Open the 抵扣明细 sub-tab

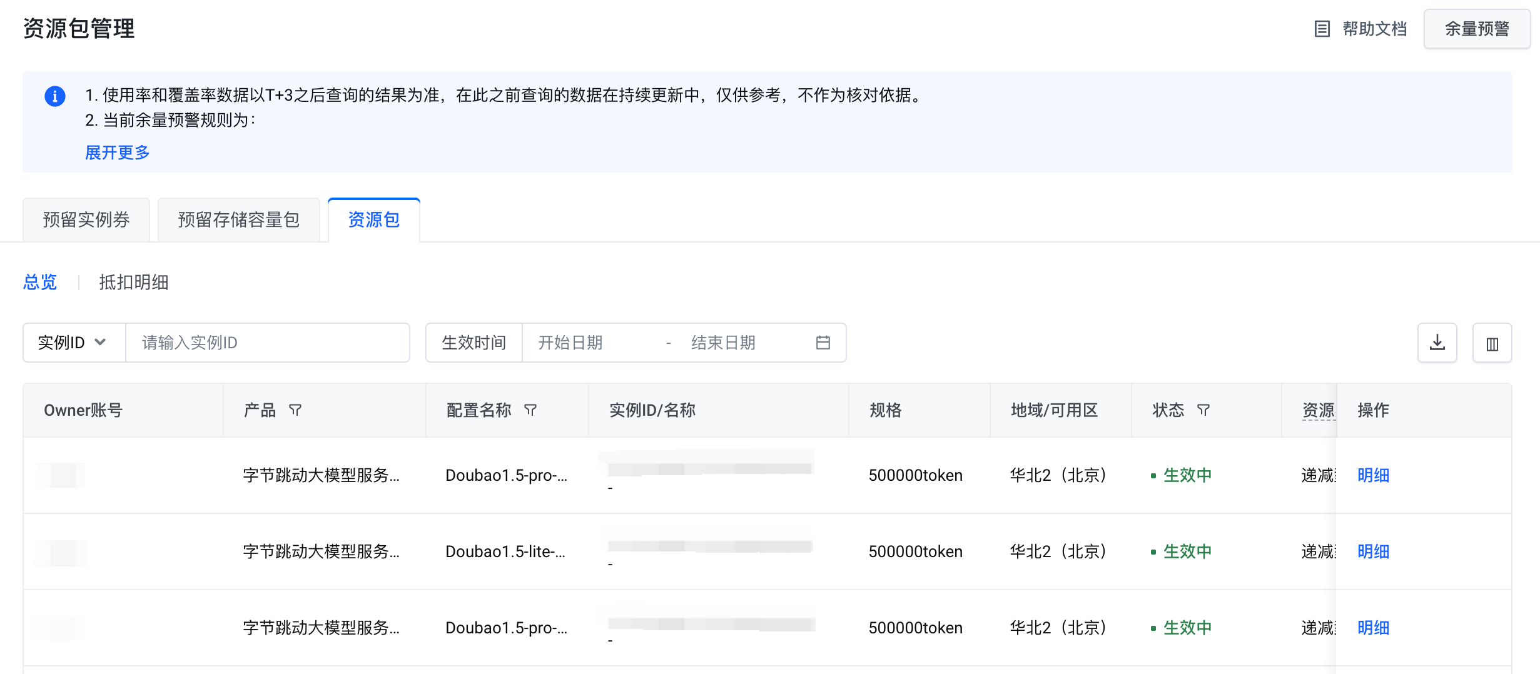tap(134, 282)
